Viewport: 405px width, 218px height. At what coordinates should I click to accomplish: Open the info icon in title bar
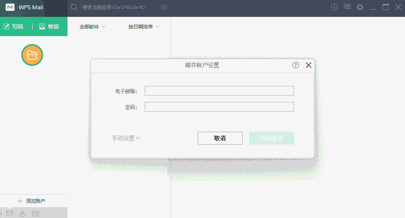[x=334, y=7]
